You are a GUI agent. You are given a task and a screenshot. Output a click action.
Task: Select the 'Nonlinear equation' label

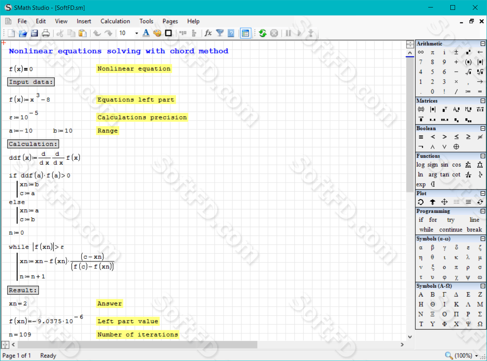click(134, 69)
